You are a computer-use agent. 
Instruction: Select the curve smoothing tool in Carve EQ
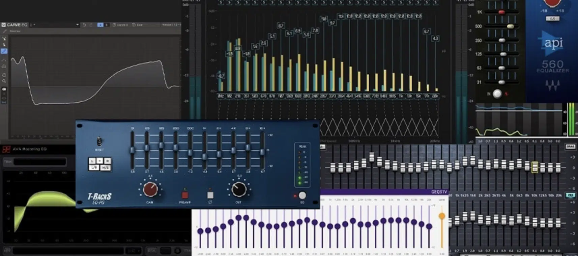pyautogui.click(x=4, y=60)
